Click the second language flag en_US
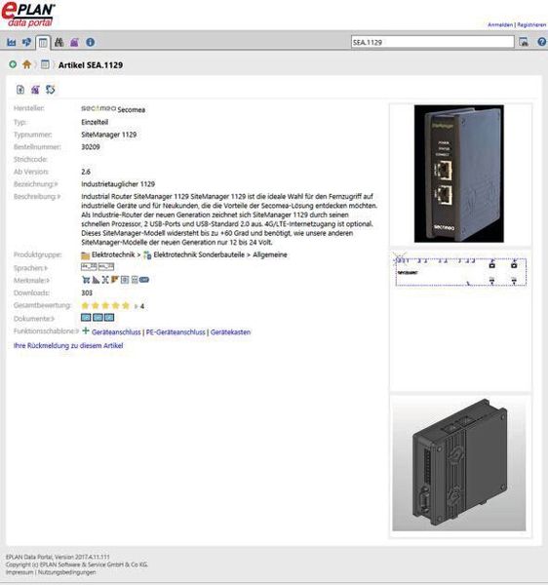This screenshot has height=585, width=548. [x=106, y=266]
